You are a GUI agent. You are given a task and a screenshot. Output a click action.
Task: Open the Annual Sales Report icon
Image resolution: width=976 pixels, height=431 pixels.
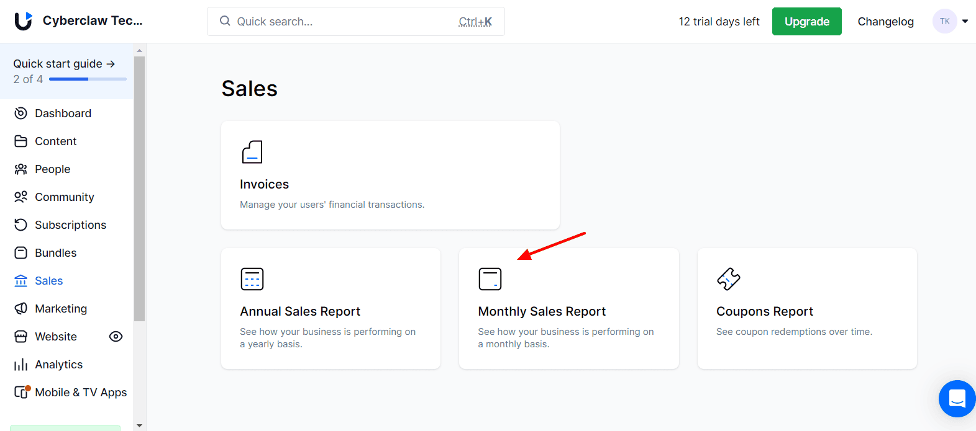pyautogui.click(x=252, y=279)
